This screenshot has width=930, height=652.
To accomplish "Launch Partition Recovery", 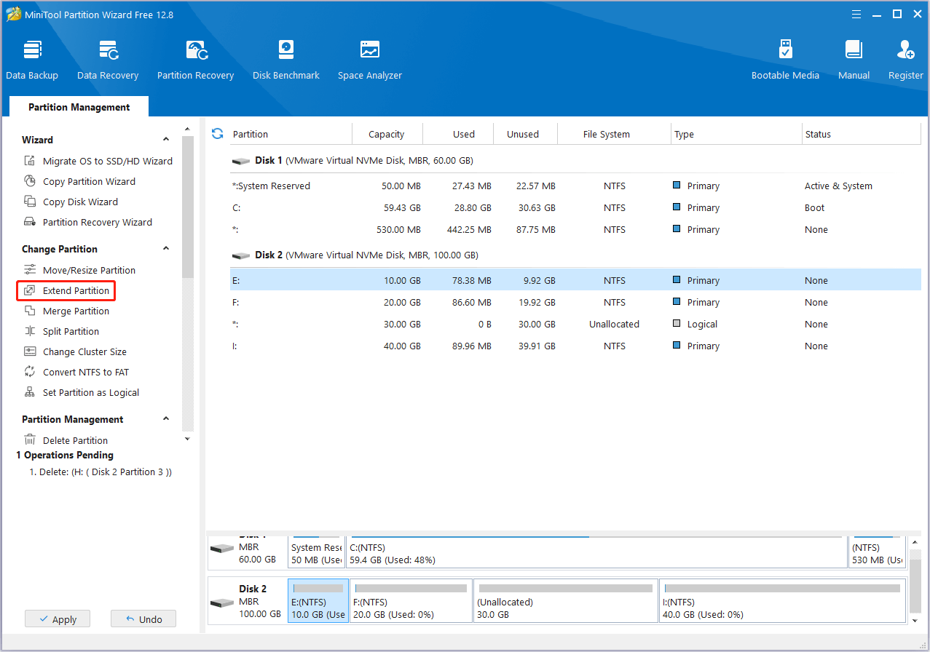I will 195,60.
